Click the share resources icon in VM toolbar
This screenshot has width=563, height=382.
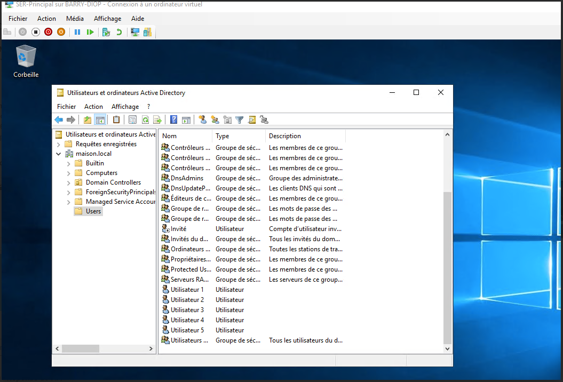tap(148, 32)
